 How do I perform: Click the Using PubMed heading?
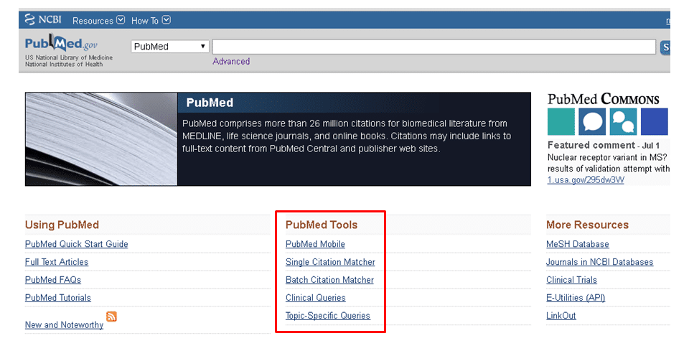tap(62, 225)
